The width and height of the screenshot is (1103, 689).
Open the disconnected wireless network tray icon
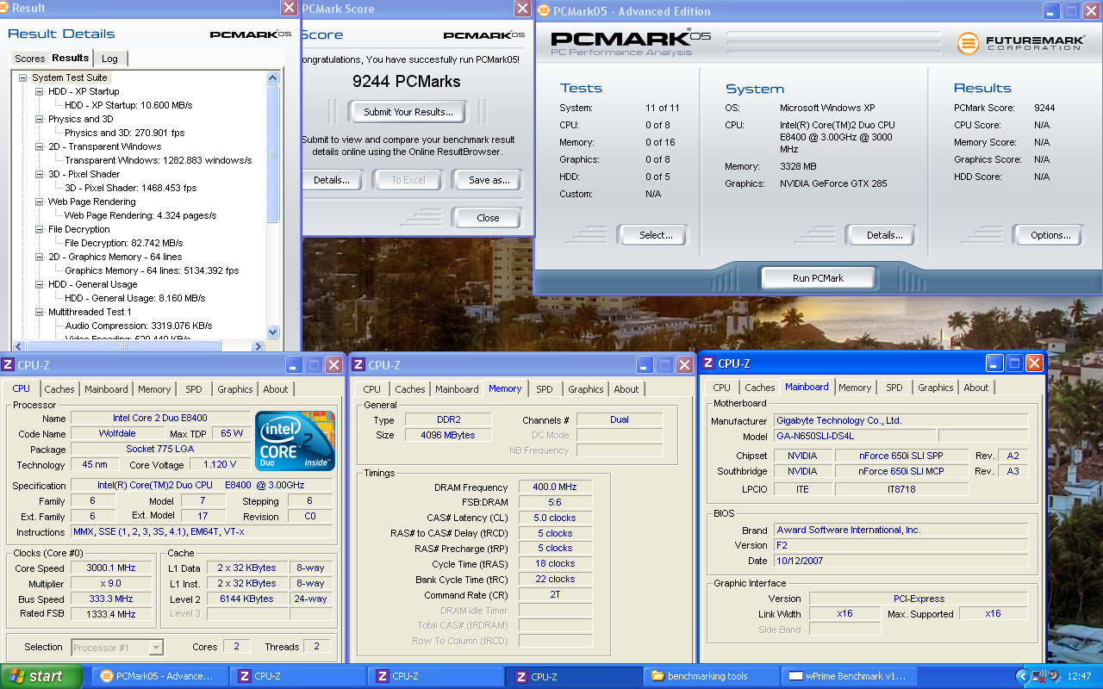coord(1039,676)
